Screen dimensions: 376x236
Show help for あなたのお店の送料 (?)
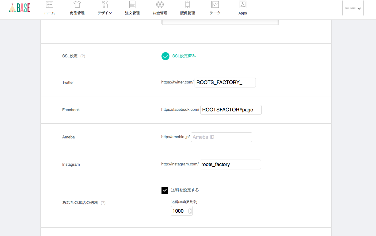pos(103,203)
